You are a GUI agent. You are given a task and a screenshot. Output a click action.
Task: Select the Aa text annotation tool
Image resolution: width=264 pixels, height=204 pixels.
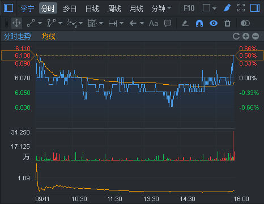pos(154,24)
